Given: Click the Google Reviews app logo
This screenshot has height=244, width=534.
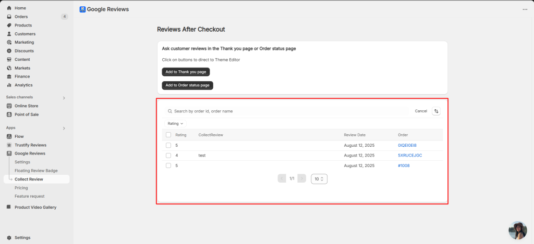Looking at the screenshot, I should pyautogui.click(x=82, y=9).
